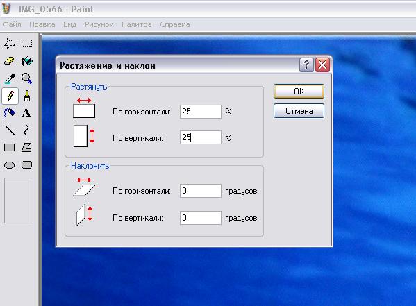Image resolution: width=416 pixels, height=306 pixels.
Task: Select the free-form select tool
Action: click(x=10, y=43)
